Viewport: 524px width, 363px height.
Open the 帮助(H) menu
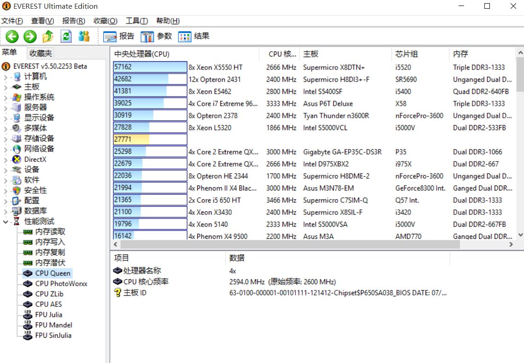click(168, 21)
